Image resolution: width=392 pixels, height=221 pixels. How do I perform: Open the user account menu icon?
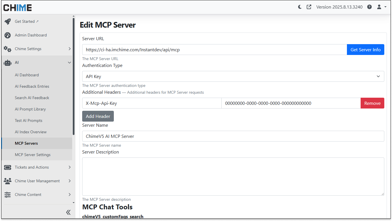point(379,7)
